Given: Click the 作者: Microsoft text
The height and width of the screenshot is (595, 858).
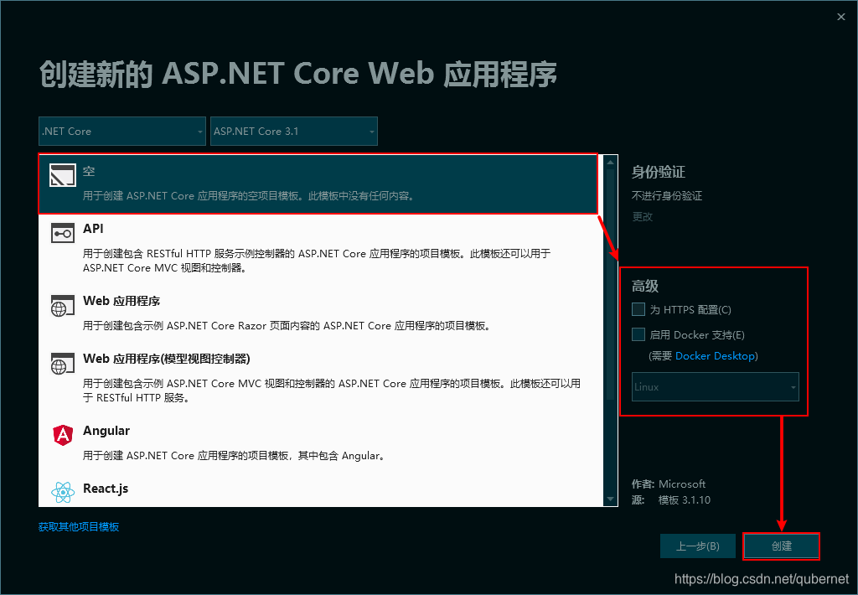Looking at the screenshot, I should [668, 484].
